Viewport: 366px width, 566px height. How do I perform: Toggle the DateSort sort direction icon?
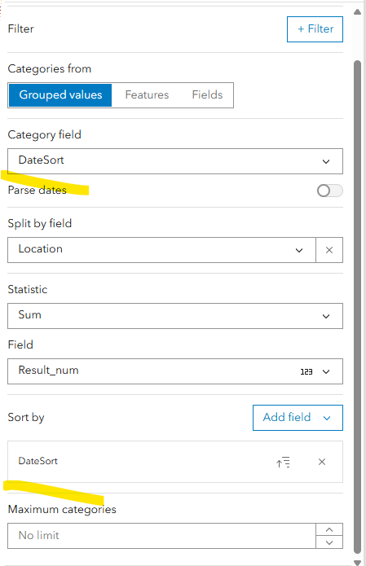pos(283,462)
